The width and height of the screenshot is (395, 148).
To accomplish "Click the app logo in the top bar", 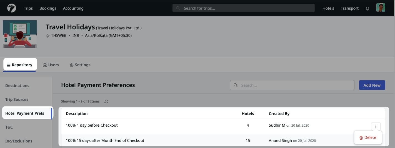I will coord(11,8).
